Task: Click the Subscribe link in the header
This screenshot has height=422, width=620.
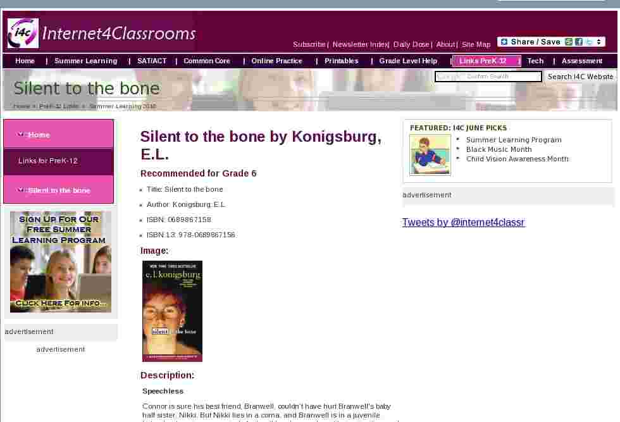Action: 309,44
